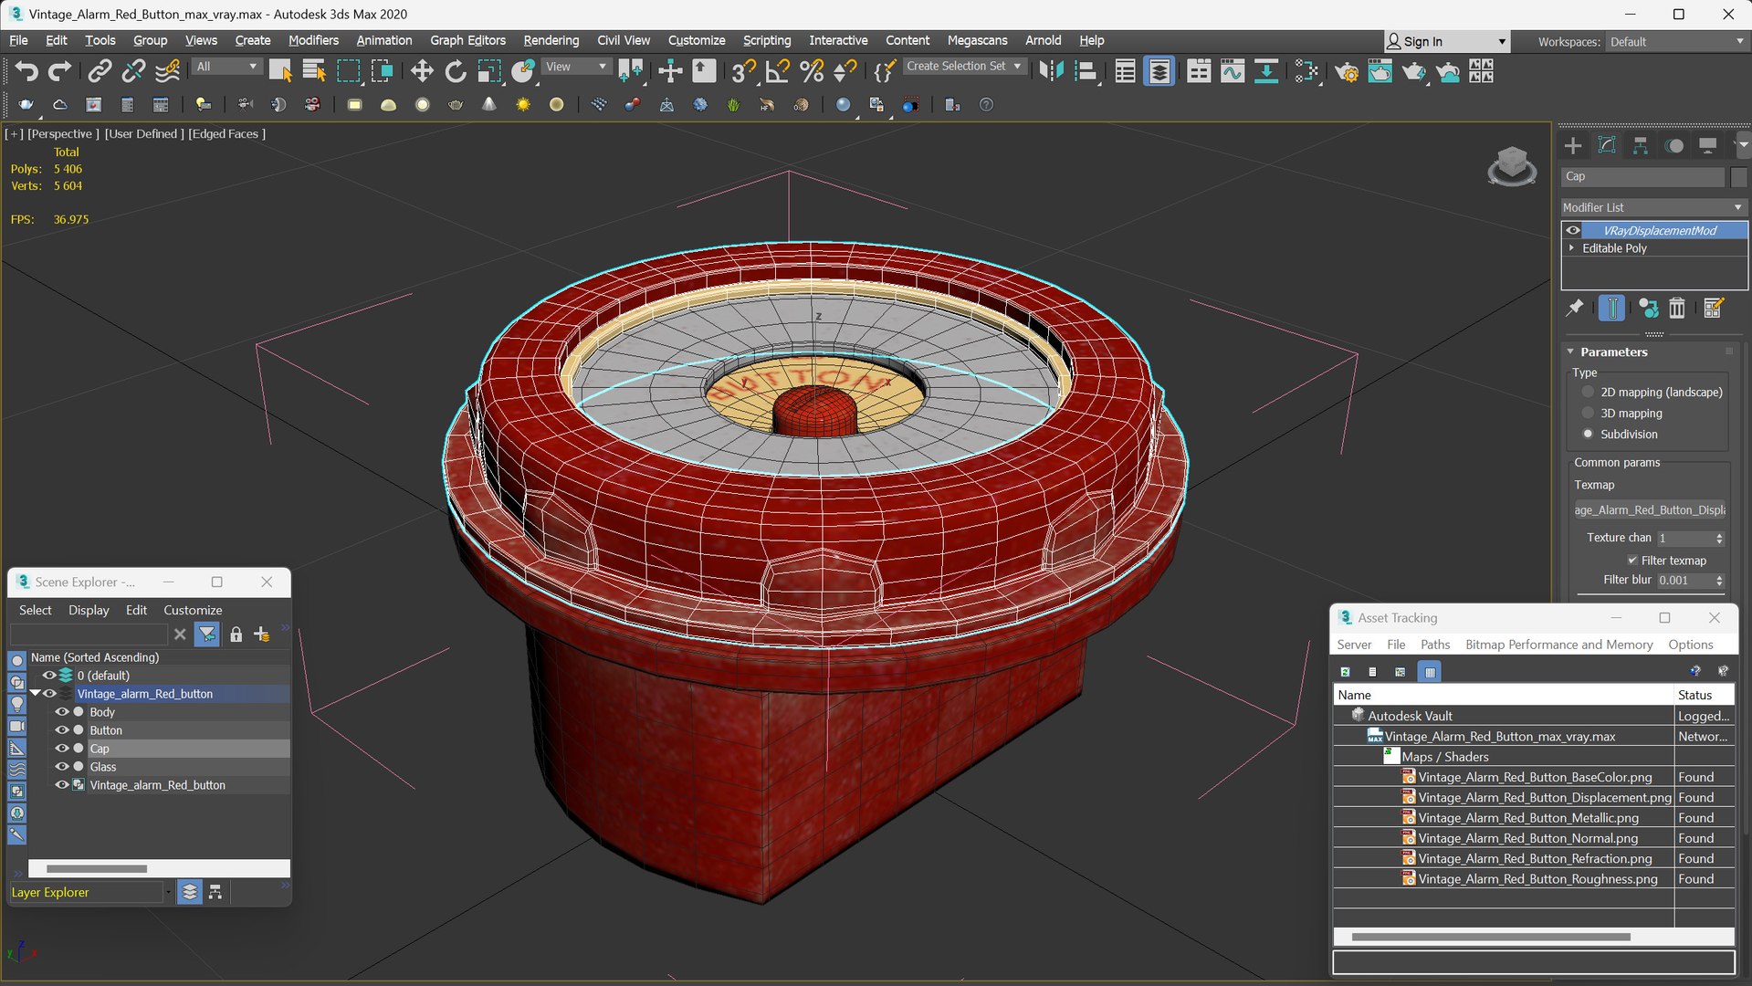Viewport: 1752px width, 986px height.
Task: Click the object name field showing Cap
Action: [1642, 176]
